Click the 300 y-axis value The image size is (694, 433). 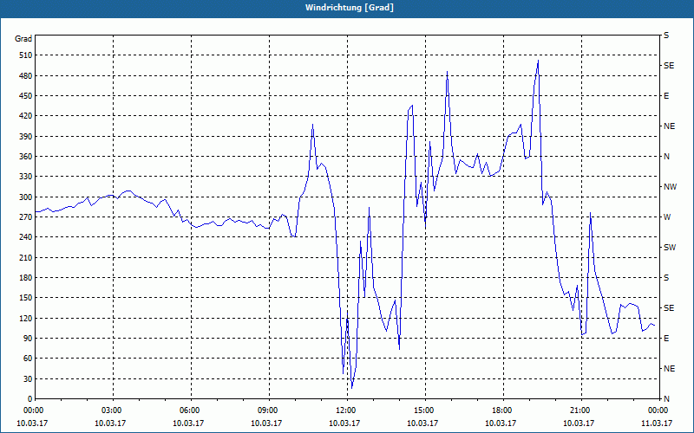(26, 197)
